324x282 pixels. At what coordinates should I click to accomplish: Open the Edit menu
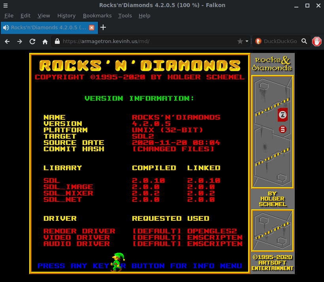(x=25, y=16)
